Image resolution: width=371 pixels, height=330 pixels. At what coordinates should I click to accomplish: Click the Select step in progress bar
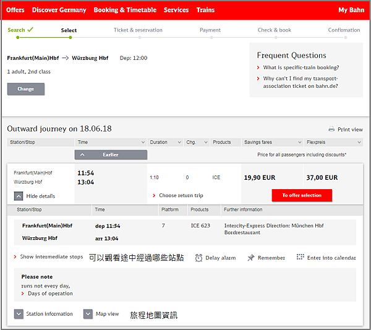(69, 30)
